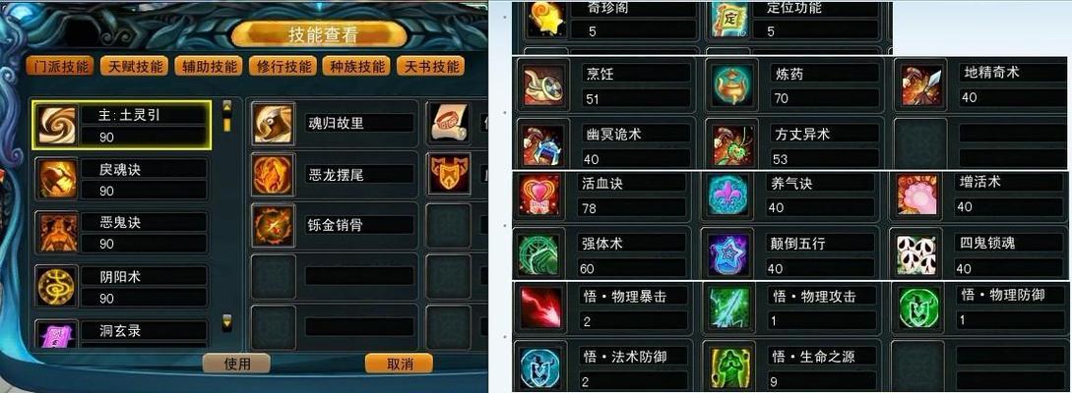Switch to the 天书技能 tab
This screenshot has height=393, width=1072.
click(431, 66)
